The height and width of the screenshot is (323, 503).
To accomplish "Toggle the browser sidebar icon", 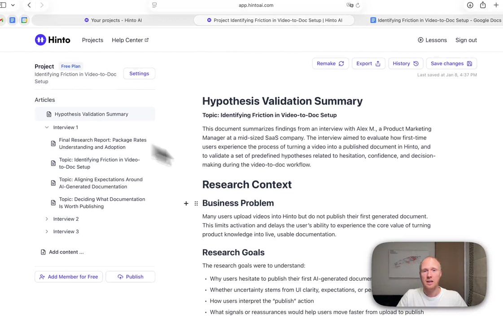I will point(4,5).
